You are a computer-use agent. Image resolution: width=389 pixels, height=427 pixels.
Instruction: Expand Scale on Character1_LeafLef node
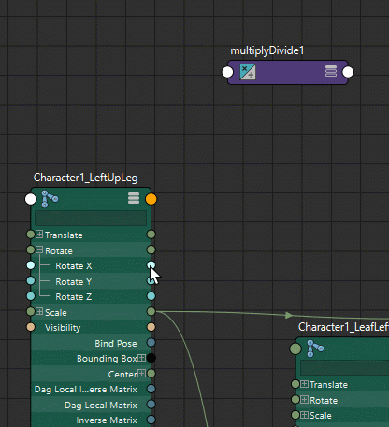click(x=305, y=415)
